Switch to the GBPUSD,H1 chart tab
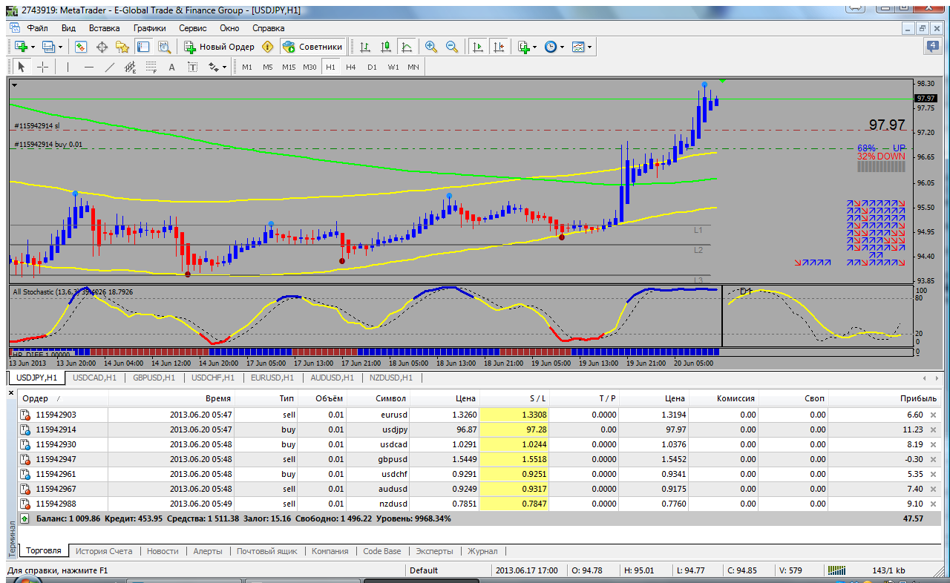 tap(154, 378)
